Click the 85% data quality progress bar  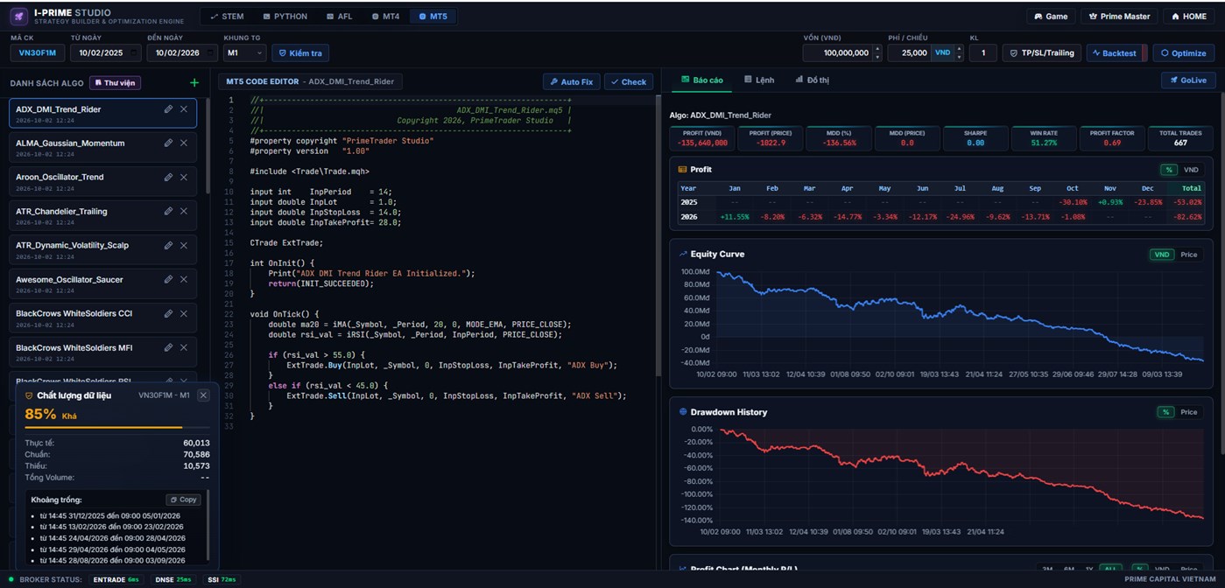[119, 428]
